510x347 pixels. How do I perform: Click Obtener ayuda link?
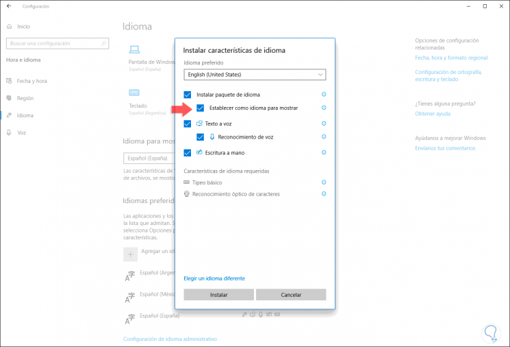click(433, 114)
